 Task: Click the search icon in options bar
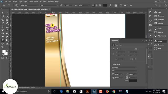156,5
